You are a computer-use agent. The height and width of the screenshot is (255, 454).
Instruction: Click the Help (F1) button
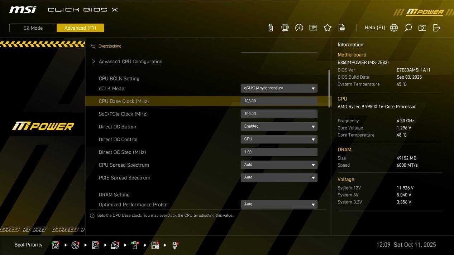click(x=374, y=28)
